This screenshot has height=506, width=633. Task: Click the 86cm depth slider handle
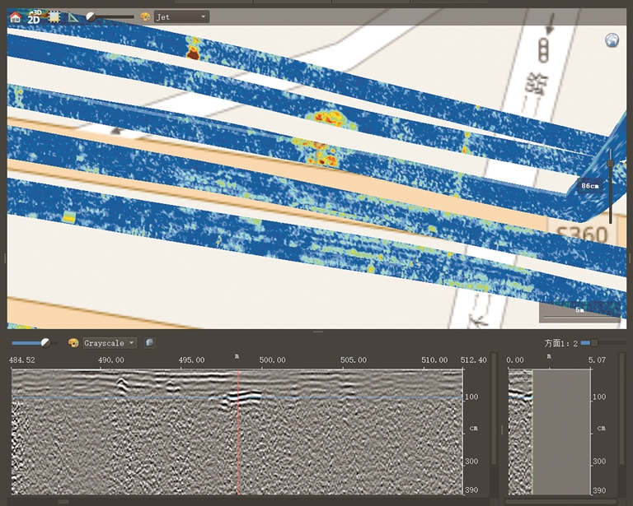pos(610,163)
